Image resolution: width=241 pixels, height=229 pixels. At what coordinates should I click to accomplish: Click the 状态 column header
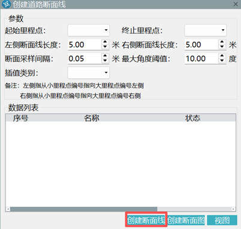[x=192, y=118]
